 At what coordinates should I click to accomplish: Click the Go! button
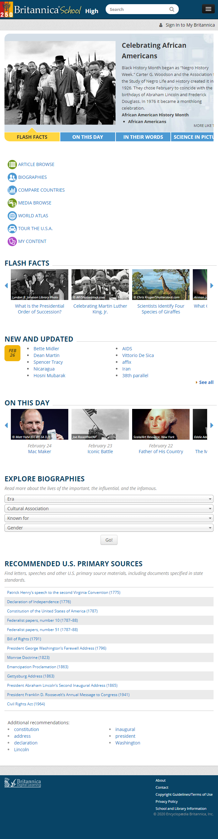click(109, 540)
